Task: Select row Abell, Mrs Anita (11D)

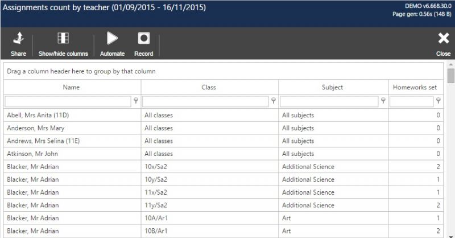Action: coord(224,115)
